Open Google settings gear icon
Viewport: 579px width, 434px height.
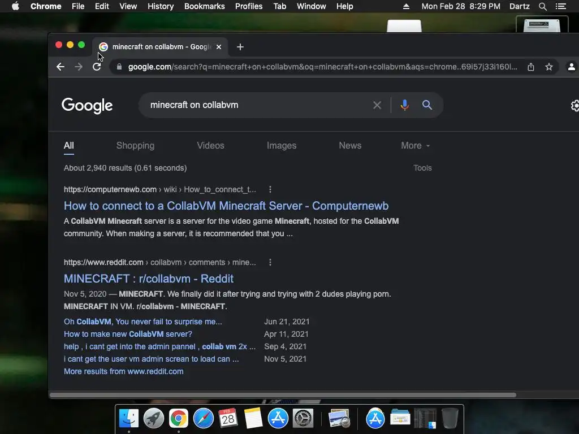pyautogui.click(x=575, y=106)
